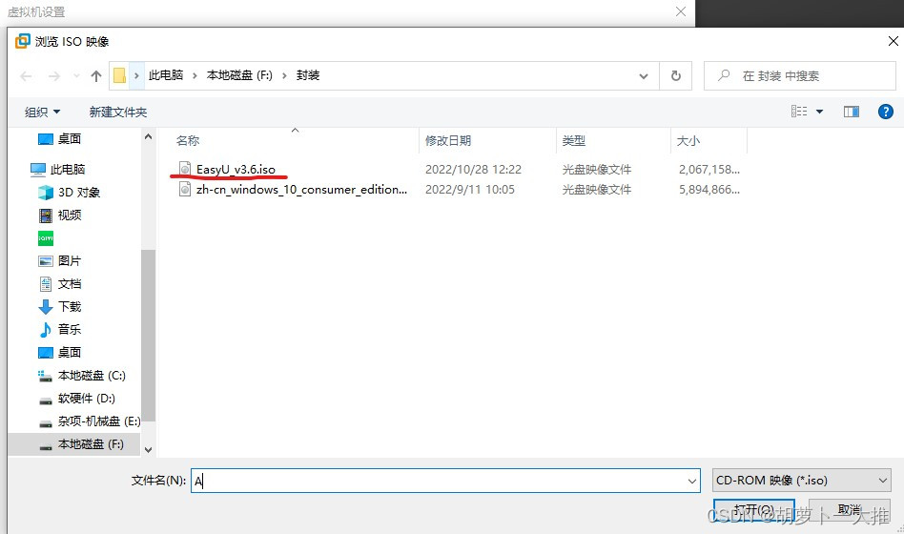This screenshot has height=534, width=904.
Task: Sort files by 名称 column
Action: (x=188, y=141)
